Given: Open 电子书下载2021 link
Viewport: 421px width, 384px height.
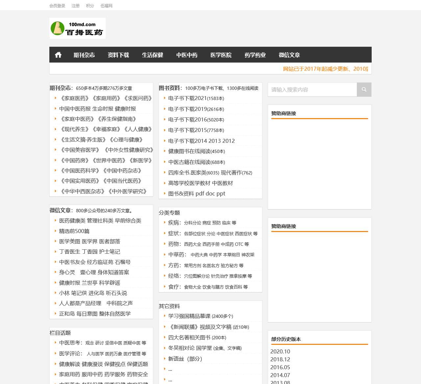Looking at the screenshot, I should coord(187,98).
